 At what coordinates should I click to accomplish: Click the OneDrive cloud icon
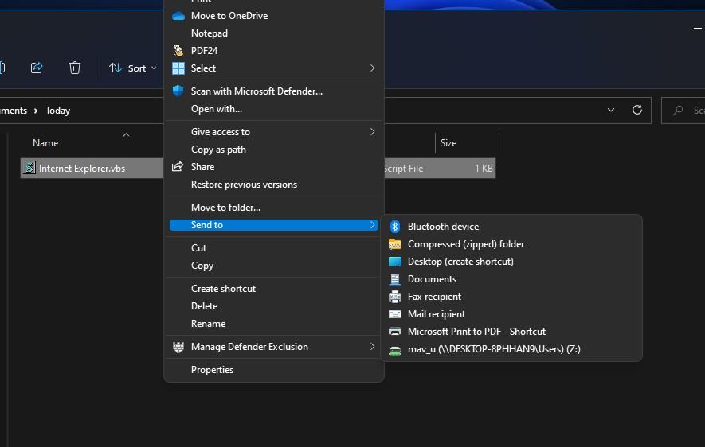[x=178, y=16]
